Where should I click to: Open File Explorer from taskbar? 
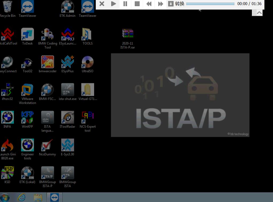click(x=38, y=198)
